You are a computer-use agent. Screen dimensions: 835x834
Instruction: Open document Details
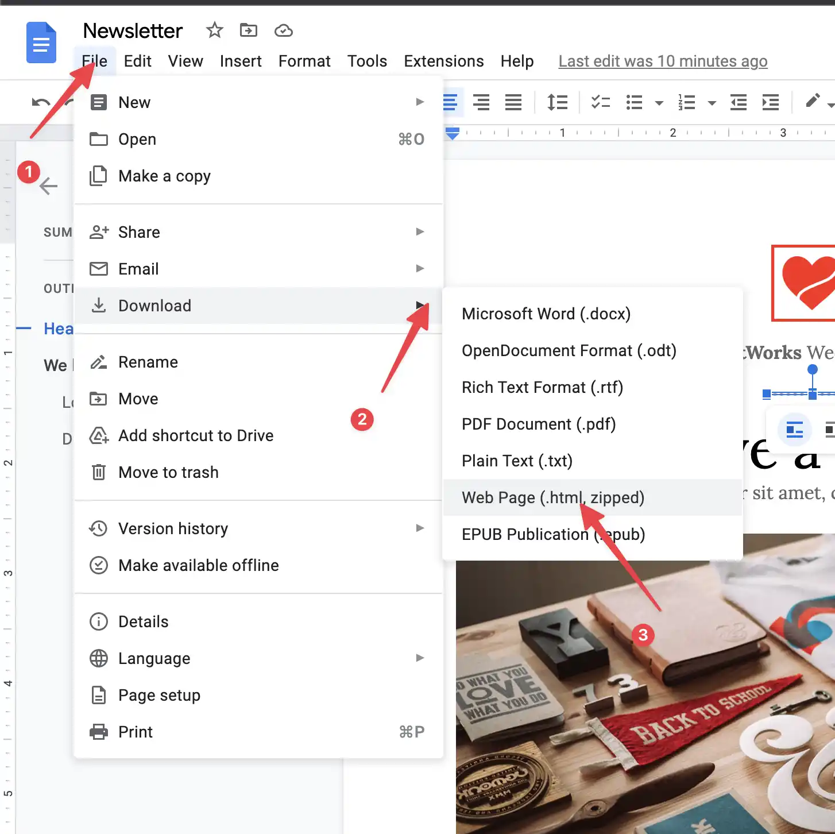(x=258, y=621)
